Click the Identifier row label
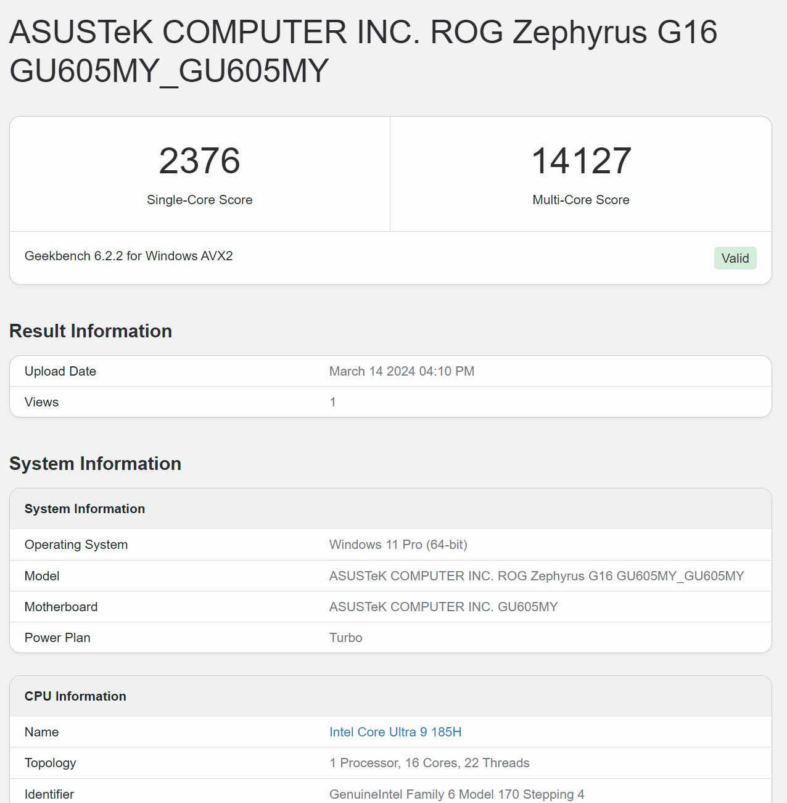This screenshot has width=787, height=803. coord(49,794)
